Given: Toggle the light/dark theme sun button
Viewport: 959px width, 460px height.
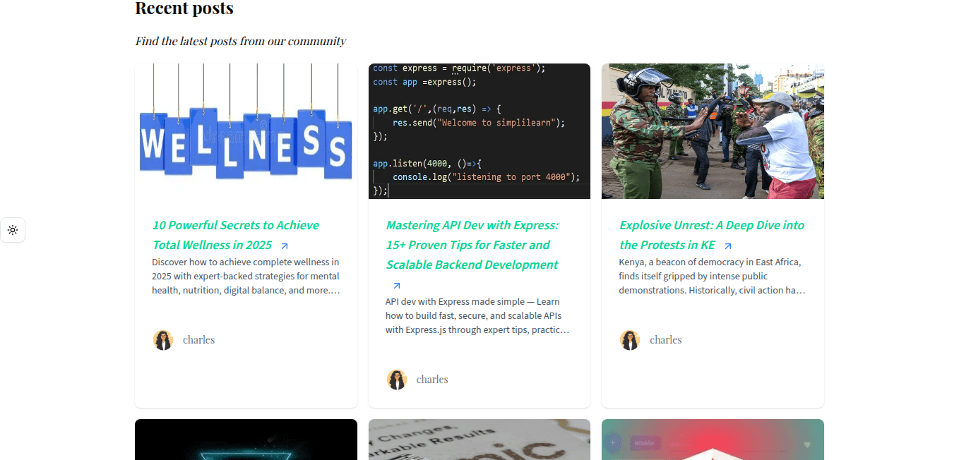Looking at the screenshot, I should pyautogui.click(x=13, y=230).
